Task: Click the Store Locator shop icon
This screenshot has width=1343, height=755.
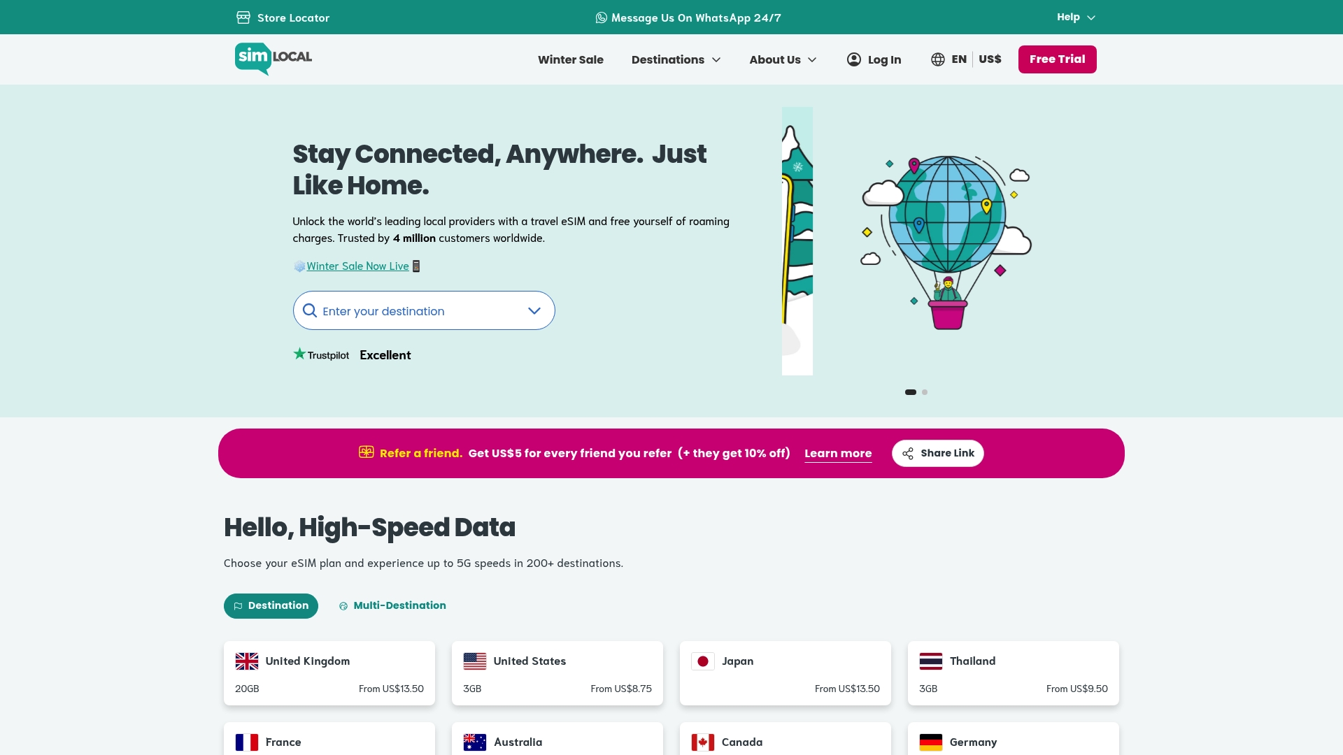Action: (243, 17)
